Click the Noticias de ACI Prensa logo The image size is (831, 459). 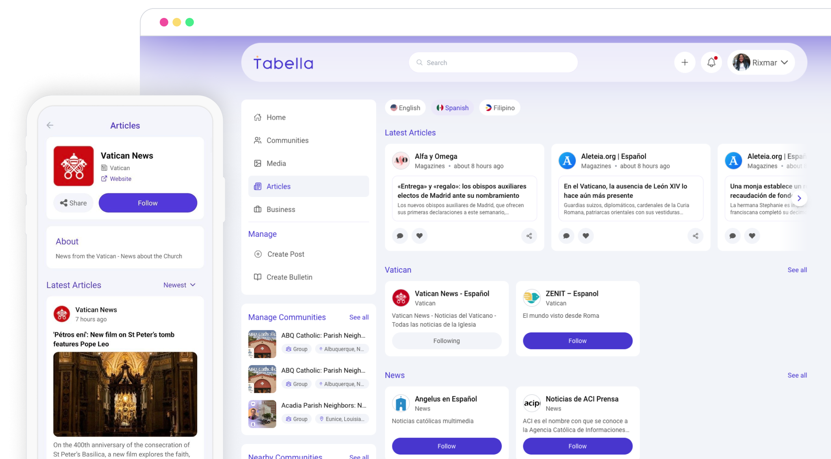tap(532, 403)
